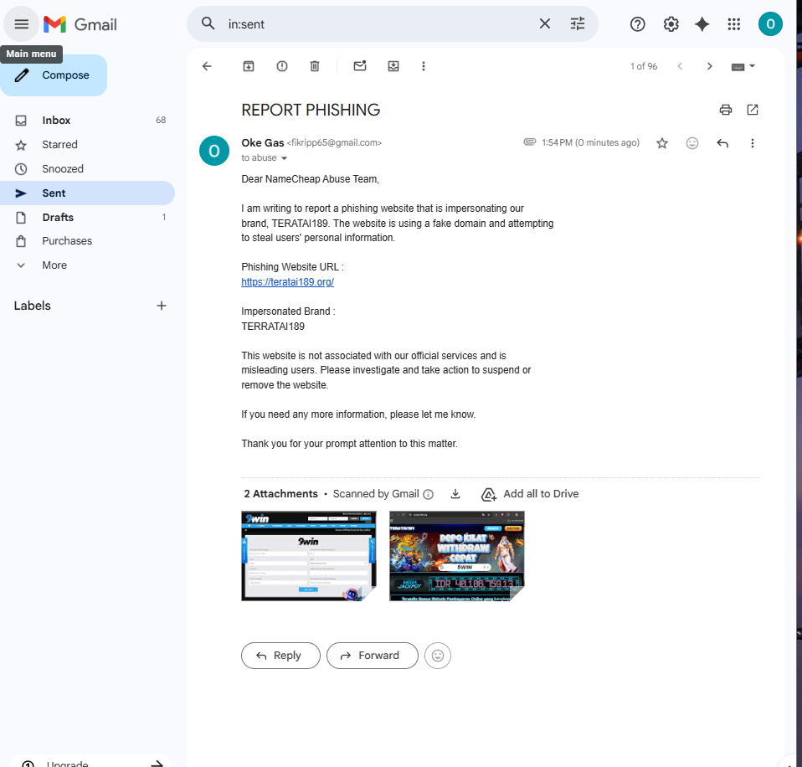The height and width of the screenshot is (767, 802).
Task: Open message More options menu
Action: point(752,143)
